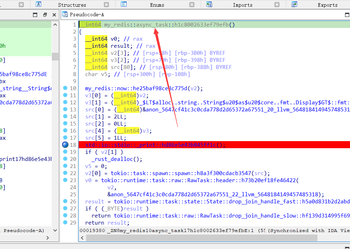Screen dimensions: 350x249
Task: Click 'src[1] = 2LL;' statement
Action: [106, 117]
